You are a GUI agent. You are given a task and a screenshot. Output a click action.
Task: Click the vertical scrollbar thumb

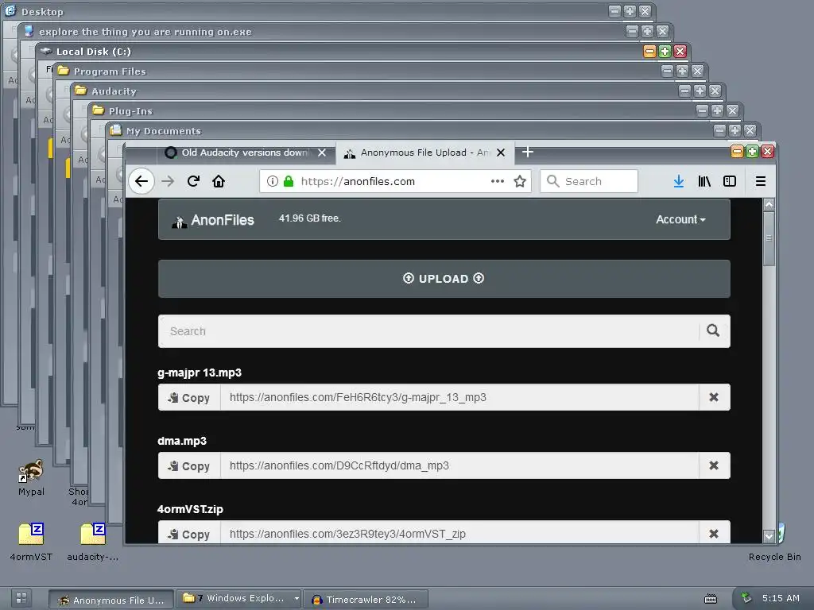click(769, 238)
